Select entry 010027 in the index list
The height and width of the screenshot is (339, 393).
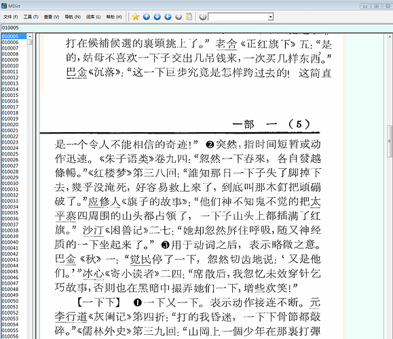10,165
